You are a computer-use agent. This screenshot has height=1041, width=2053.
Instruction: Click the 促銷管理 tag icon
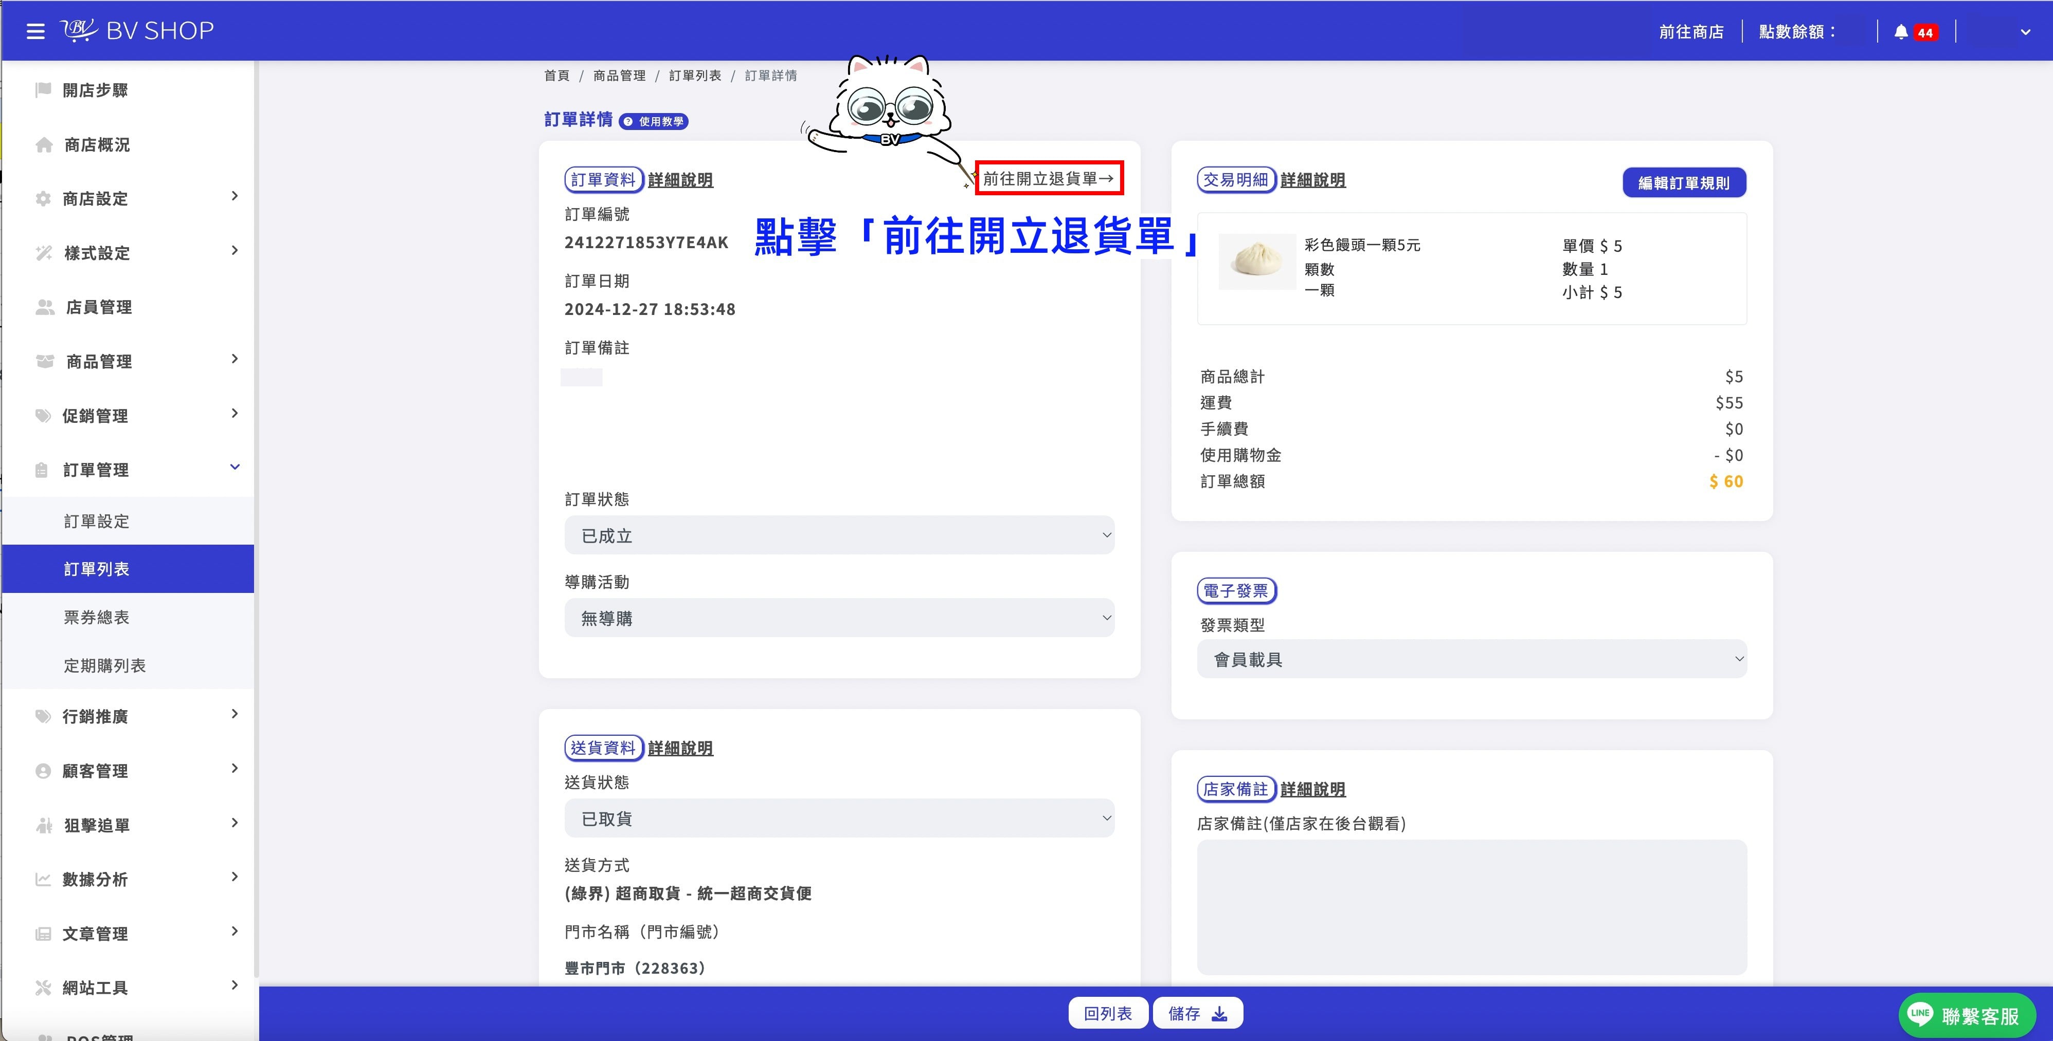coord(43,415)
